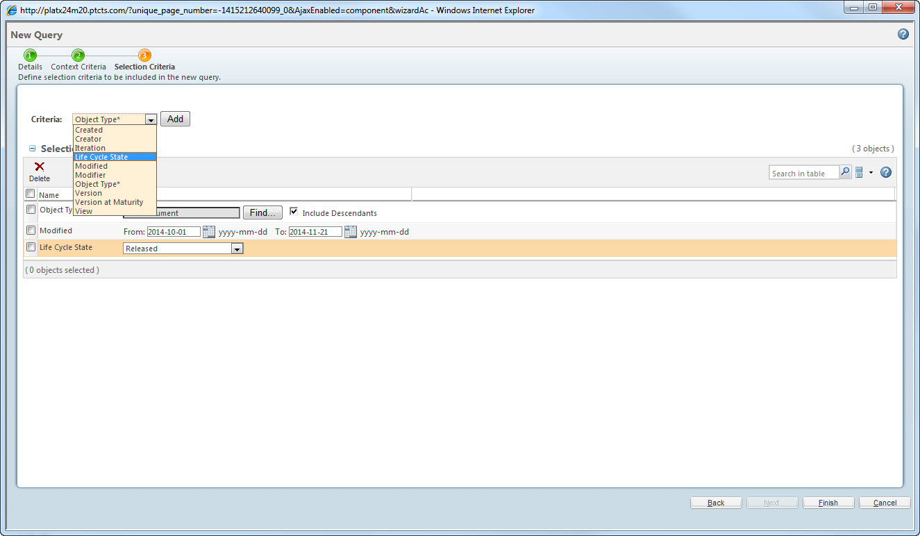Check the Life Cycle State row checkbox
Viewport: 920px width, 536px height.
click(x=31, y=246)
